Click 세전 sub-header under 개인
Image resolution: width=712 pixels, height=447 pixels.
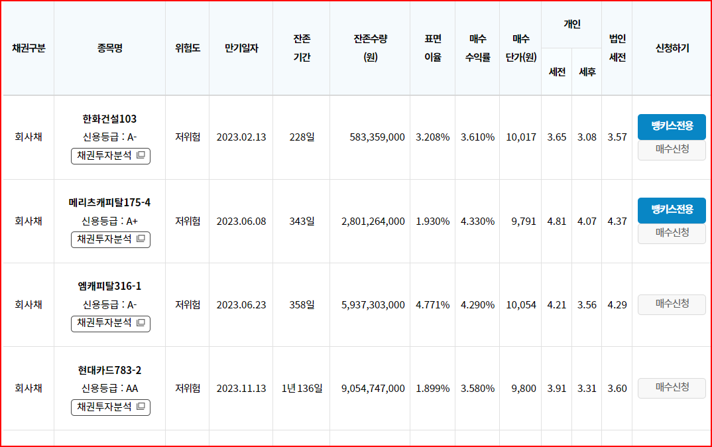coord(557,72)
